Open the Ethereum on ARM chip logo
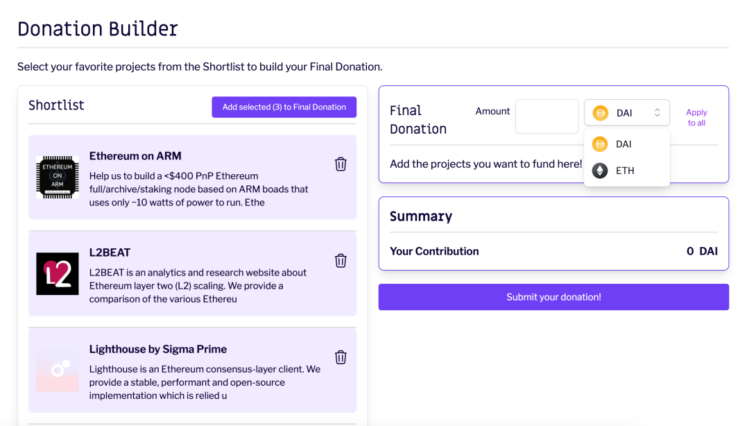Image resolution: width=749 pixels, height=426 pixels. click(58, 177)
